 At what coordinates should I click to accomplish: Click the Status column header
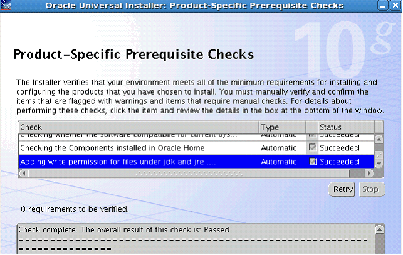click(346, 127)
